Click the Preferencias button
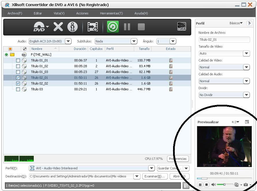Viewport: 257px width, 191px height. tap(178, 159)
